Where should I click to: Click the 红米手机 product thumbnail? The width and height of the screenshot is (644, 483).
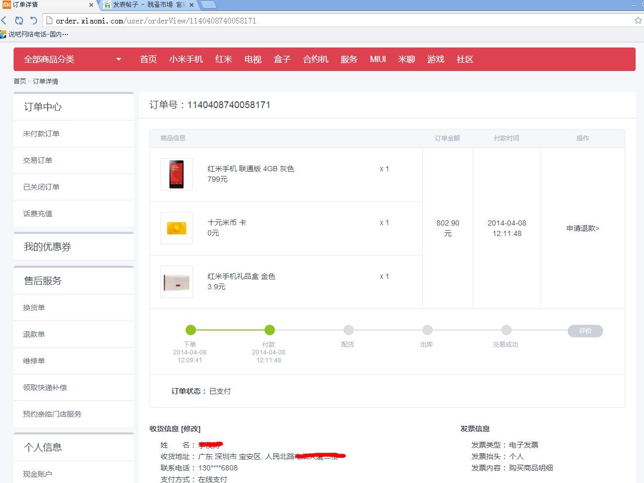(176, 174)
